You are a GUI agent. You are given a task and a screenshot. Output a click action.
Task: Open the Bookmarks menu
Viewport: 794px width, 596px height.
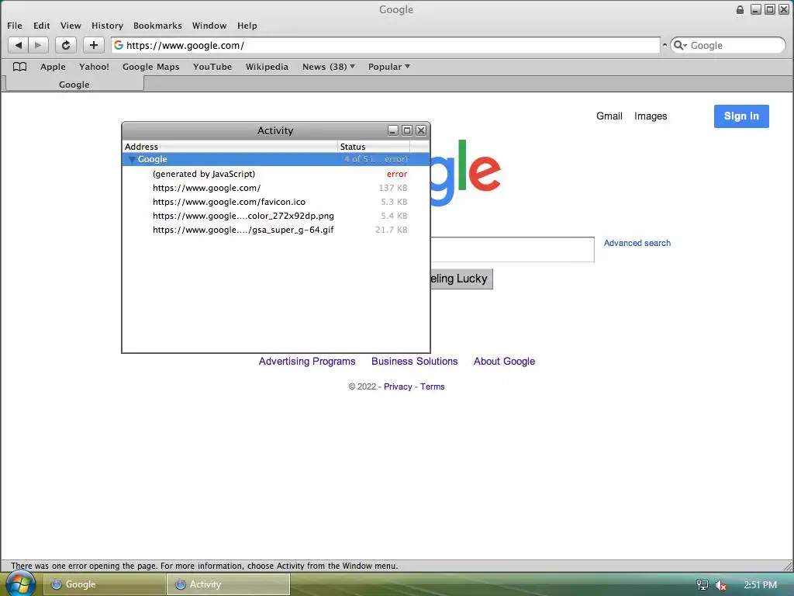157,26
